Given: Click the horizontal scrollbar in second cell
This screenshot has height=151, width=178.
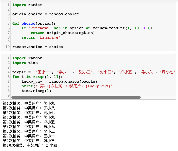Looking at the screenshot, I should click(76, 97).
